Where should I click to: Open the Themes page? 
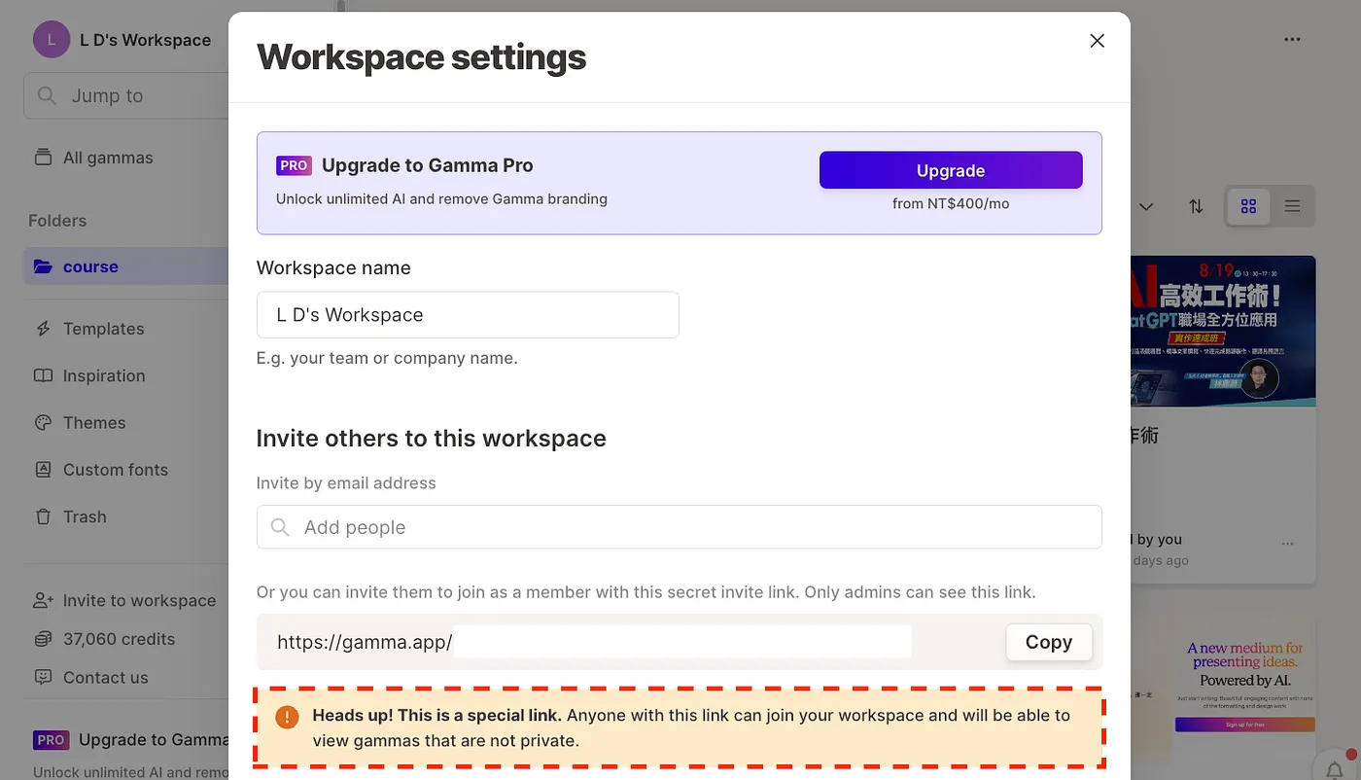(94, 422)
